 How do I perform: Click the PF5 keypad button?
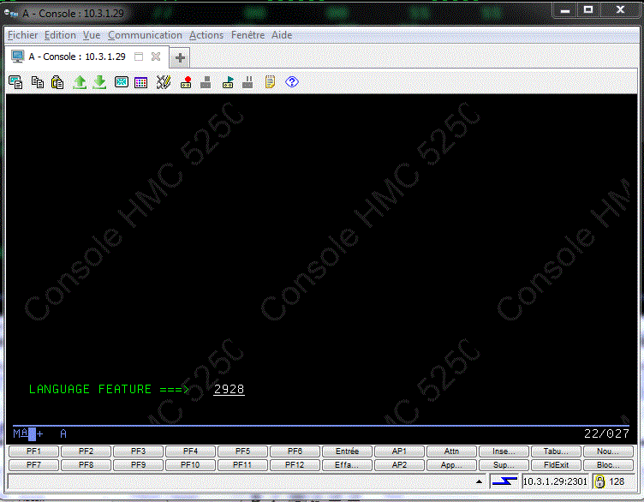point(242,451)
